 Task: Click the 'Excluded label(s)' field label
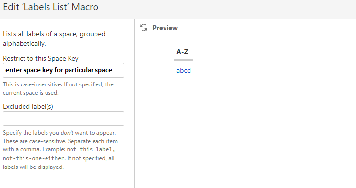28,106
